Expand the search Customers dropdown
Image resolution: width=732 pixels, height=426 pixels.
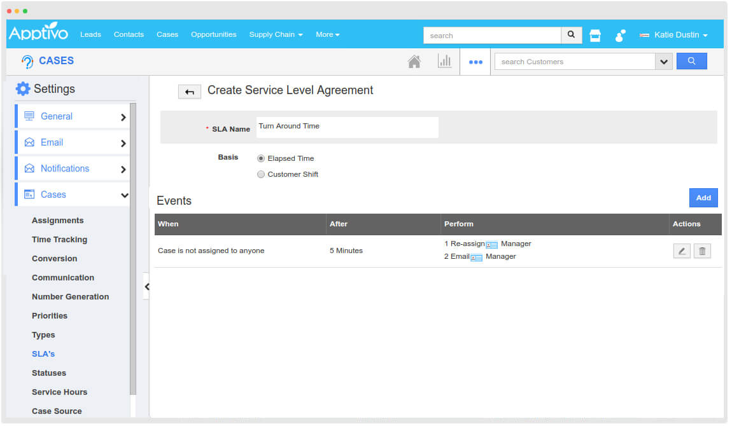(x=663, y=61)
